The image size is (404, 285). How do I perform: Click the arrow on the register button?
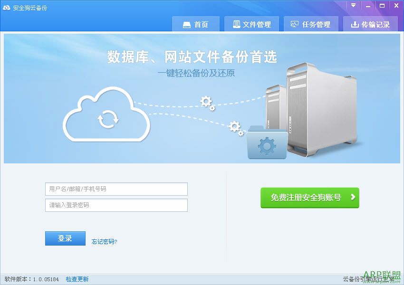click(x=353, y=197)
